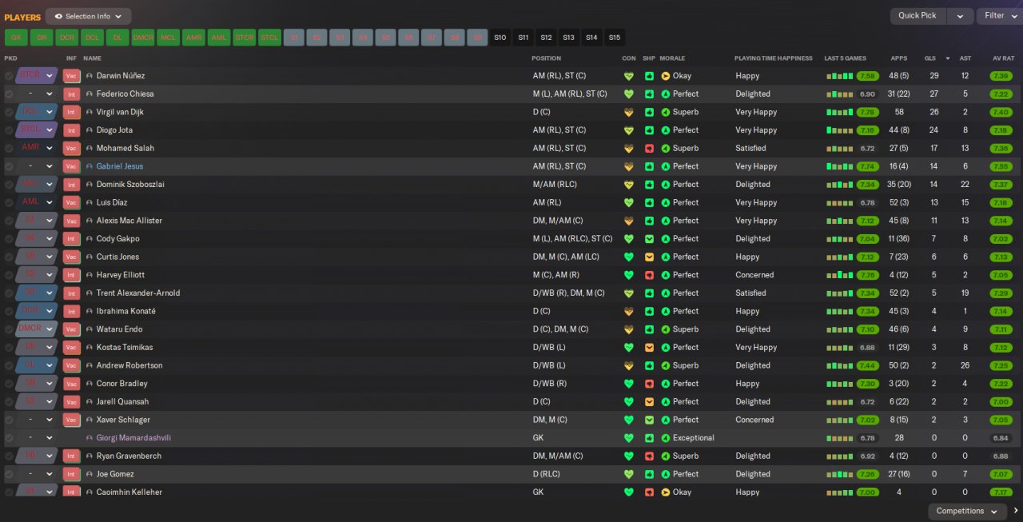Click Virgil van Dijk's condition heart icon

629,112
